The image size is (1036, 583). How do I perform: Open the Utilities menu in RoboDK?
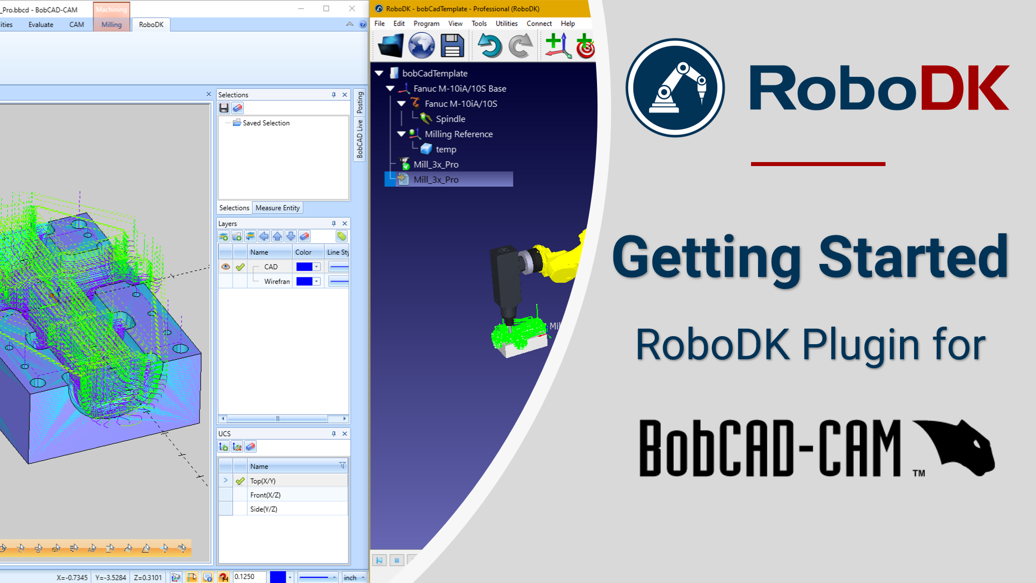point(506,24)
